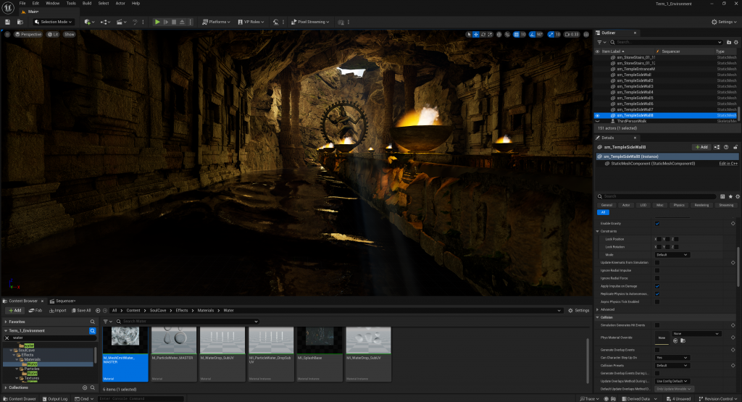Viewport: 742px width, 402px height.
Task: Open Outliner settings gear icon
Action: tap(736, 42)
